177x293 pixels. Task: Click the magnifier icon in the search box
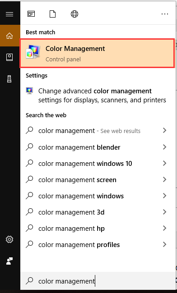[29, 281]
